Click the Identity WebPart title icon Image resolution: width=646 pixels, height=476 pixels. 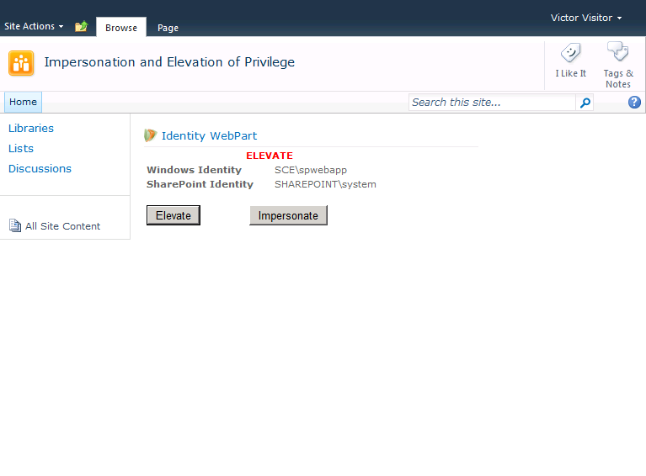point(151,135)
